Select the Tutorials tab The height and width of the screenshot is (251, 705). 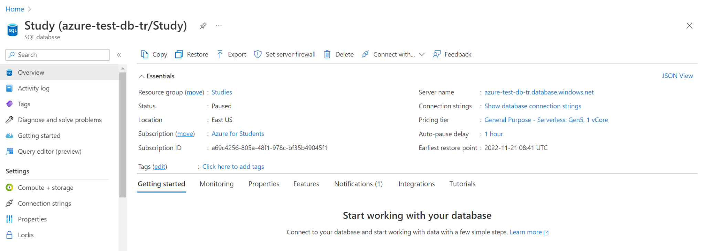click(x=462, y=184)
